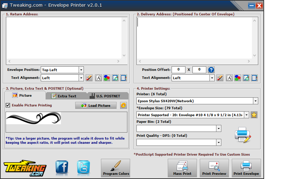Click the Print Preview button

point(214,168)
